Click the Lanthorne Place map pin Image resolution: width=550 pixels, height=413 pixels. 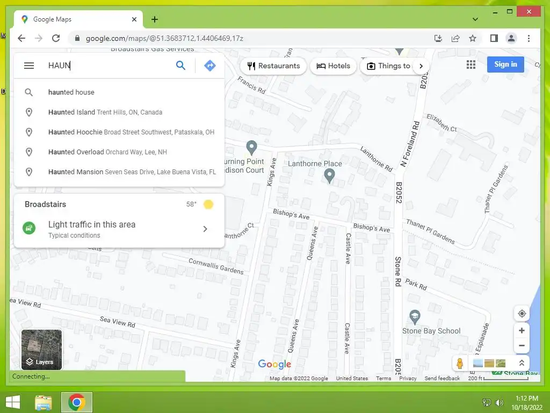tap(329, 176)
